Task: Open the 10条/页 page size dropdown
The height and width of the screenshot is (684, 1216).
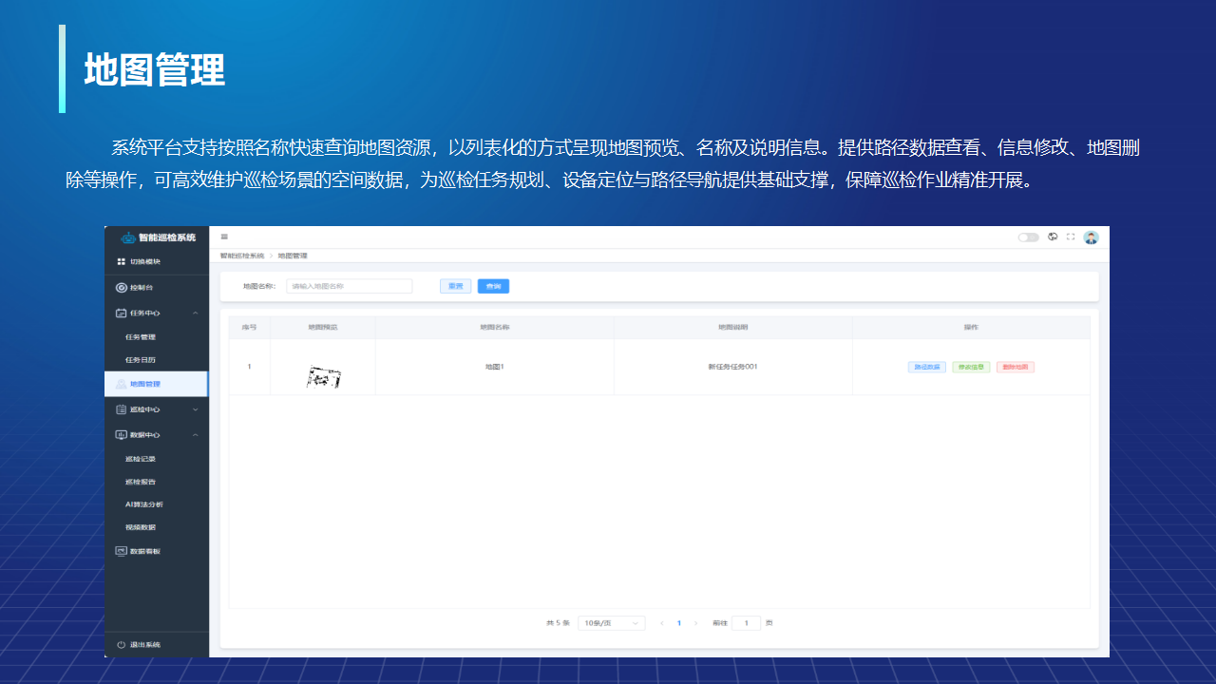Action: (612, 623)
